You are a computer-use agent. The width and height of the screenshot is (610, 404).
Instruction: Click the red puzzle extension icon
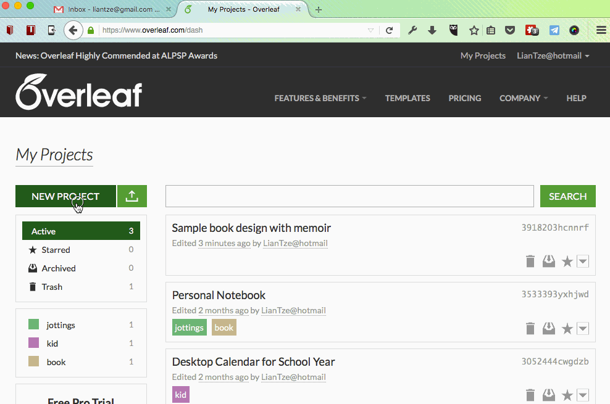532,30
